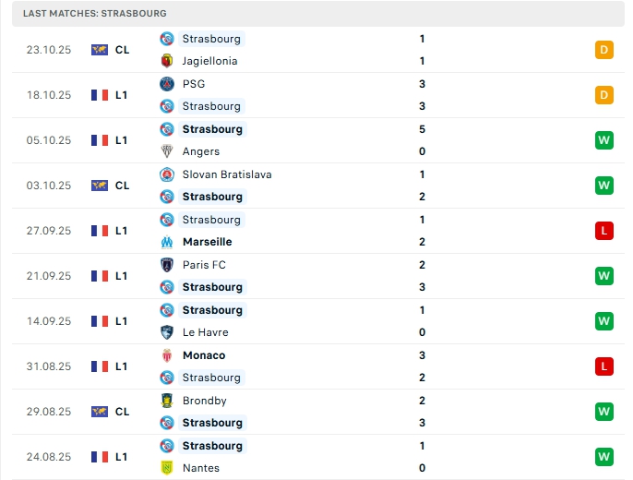Image resolution: width=633 pixels, height=480 pixels.
Task: Click the PSG club crest icon
Action: [167, 84]
